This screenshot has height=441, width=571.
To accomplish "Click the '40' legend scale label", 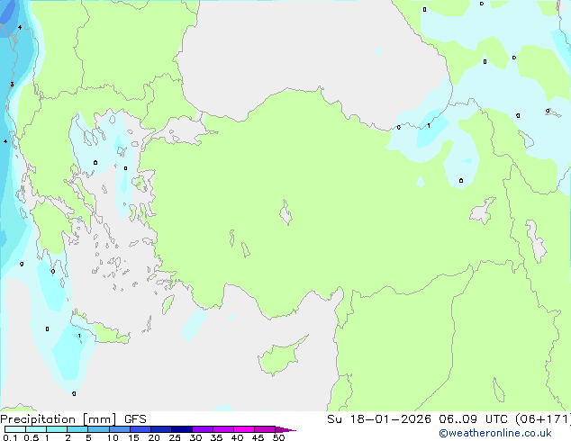I will point(237,437).
